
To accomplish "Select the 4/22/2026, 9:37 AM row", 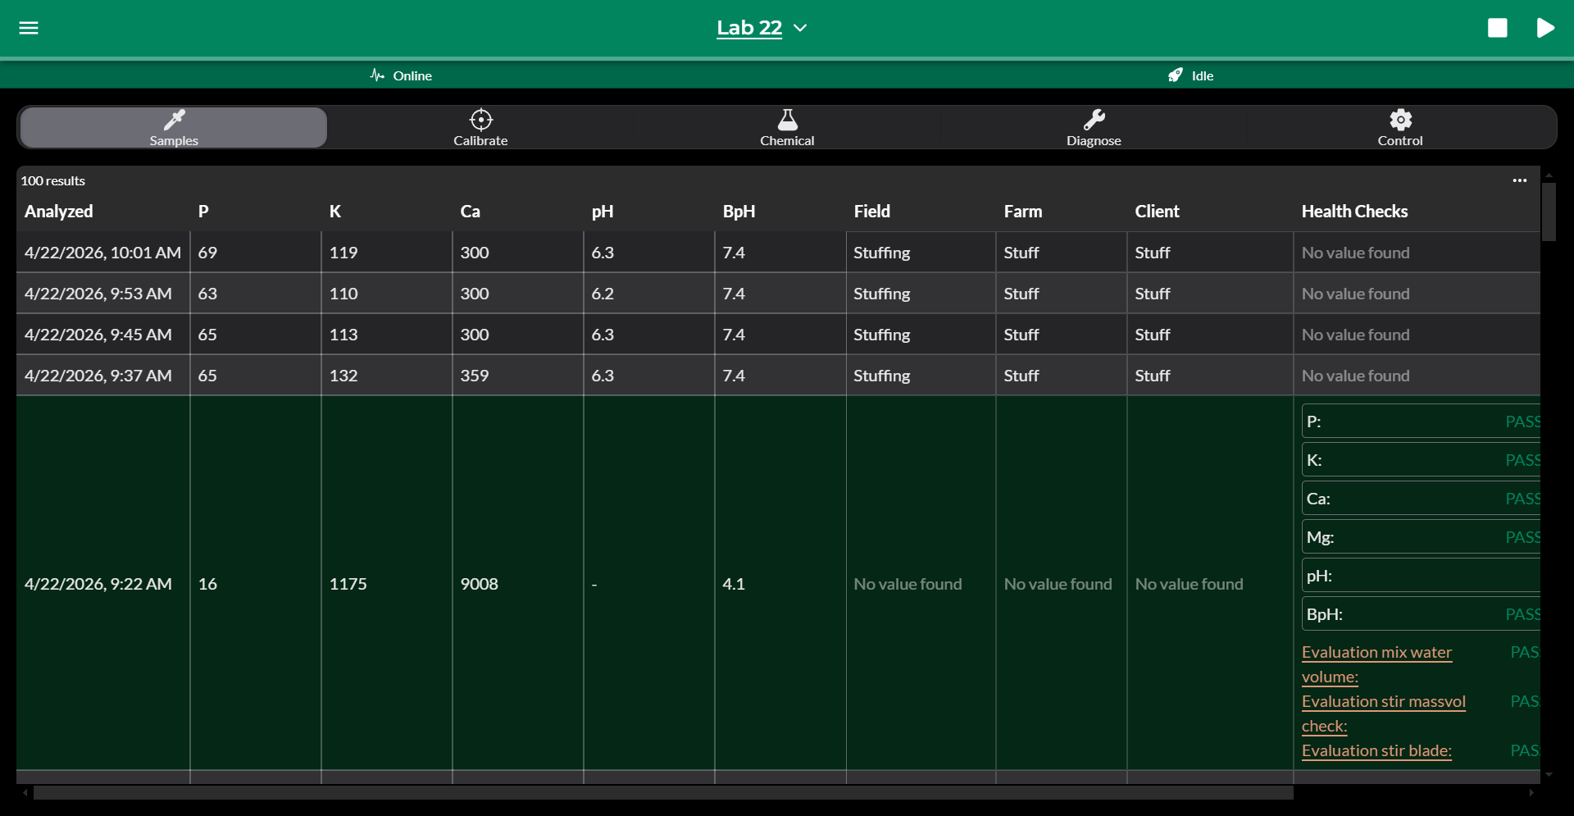I will click(x=778, y=376).
